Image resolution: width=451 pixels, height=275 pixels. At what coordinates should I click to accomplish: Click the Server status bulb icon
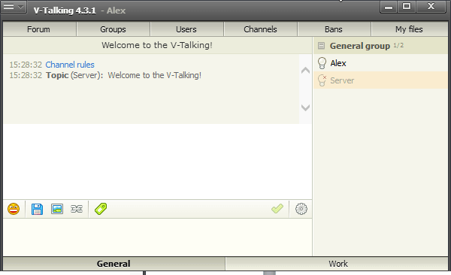click(322, 80)
